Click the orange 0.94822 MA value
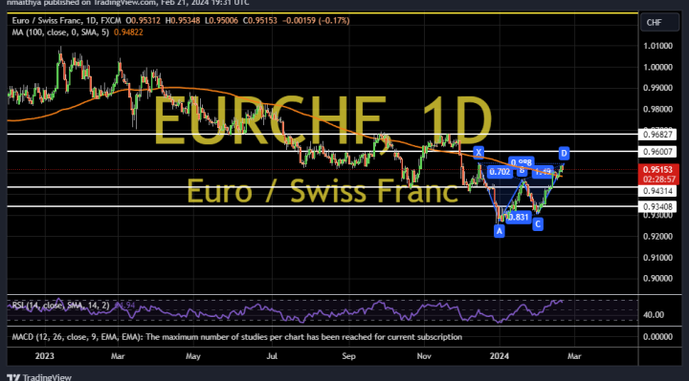This screenshot has width=689, height=381. click(x=128, y=32)
